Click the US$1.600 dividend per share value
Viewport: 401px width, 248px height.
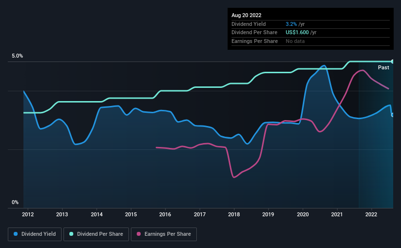click(x=297, y=33)
